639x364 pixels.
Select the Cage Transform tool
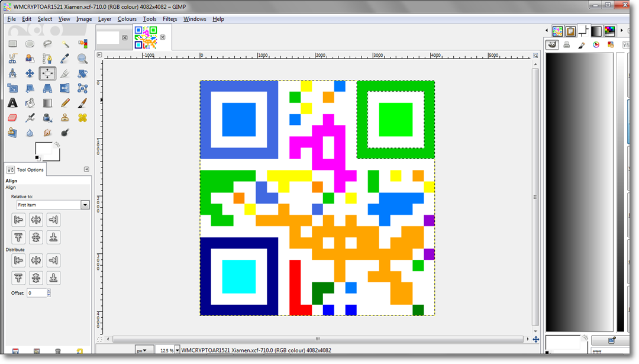point(83,88)
